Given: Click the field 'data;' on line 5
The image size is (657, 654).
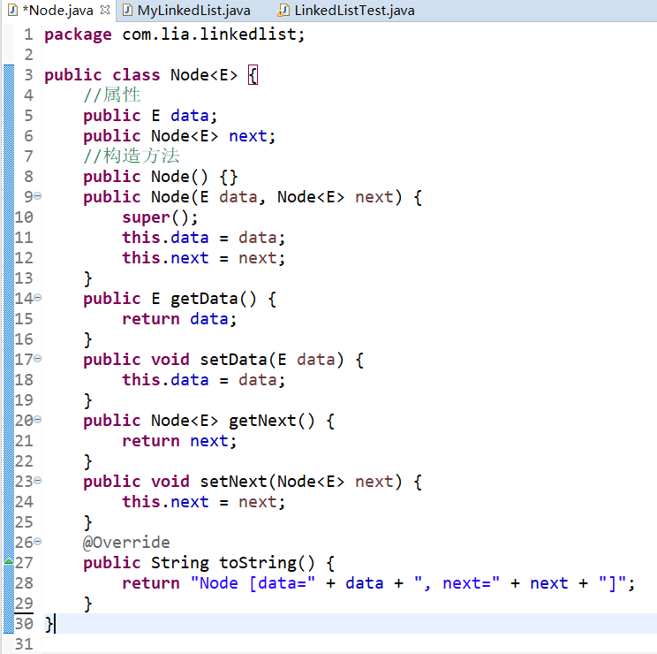Looking at the screenshot, I should point(194,116).
